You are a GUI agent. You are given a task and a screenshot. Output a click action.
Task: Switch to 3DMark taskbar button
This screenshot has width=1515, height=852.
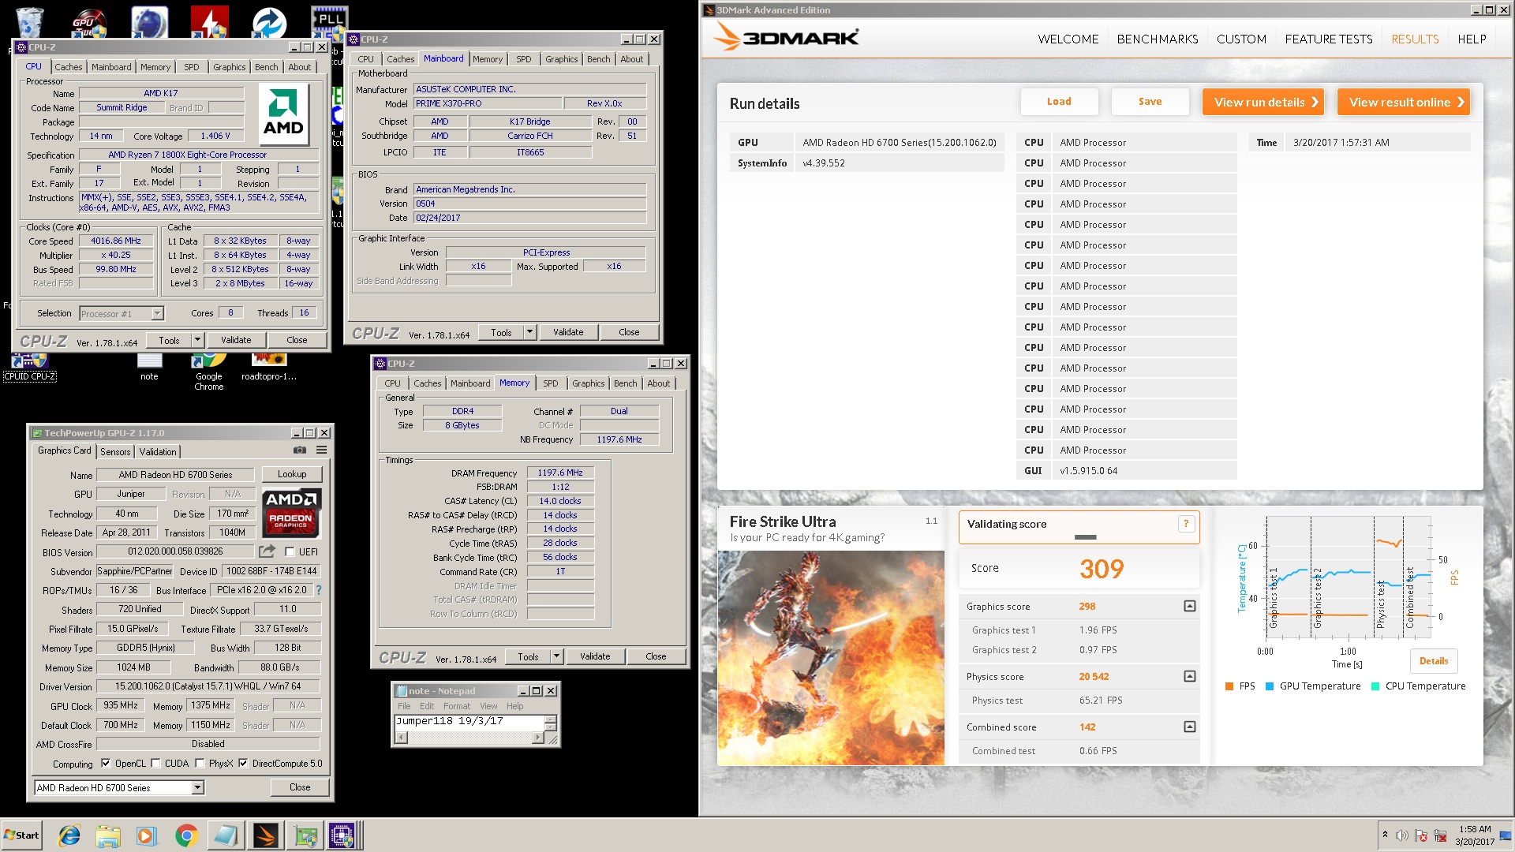(265, 835)
